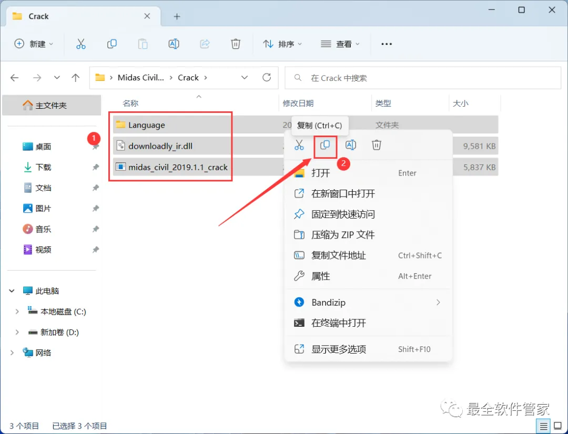
Task: Open 音乐 in the sidebar
Action: 43,229
